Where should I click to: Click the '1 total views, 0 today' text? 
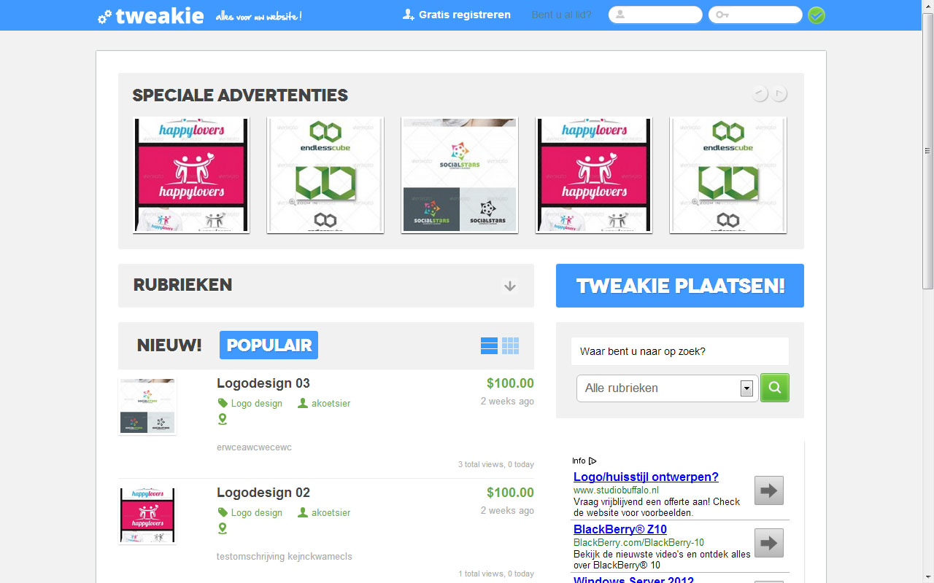click(496, 574)
